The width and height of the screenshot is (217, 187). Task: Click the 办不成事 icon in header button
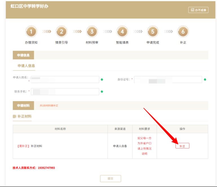[x=192, y=10]
